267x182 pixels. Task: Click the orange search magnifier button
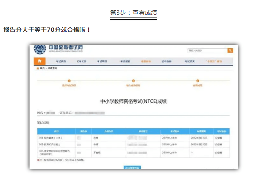230,51
